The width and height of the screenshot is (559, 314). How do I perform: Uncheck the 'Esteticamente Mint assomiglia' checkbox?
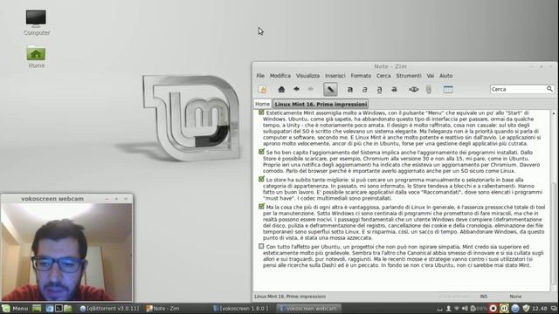point(261,113)
